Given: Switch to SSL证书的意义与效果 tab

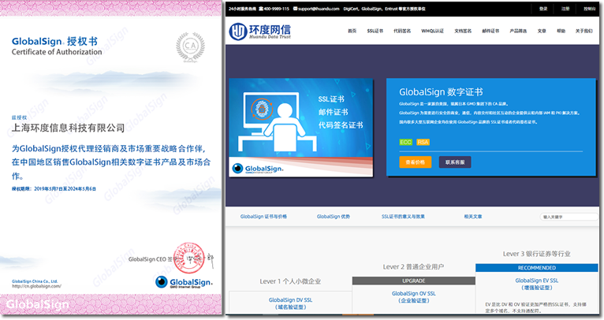Looking at the screenshot, I should pyautogui.click(x=403, y=217).
